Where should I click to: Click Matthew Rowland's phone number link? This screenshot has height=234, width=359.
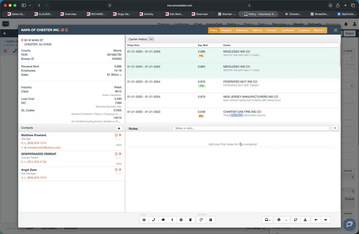click(x=37, y=143)
